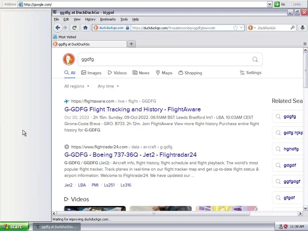Image resolution: width=308 pixels, height=231 pixels.
Task: Open the Help menu
Action: pyautogui.click(x=135, y=19)
